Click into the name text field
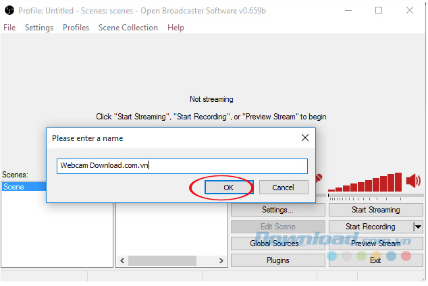The width and height of the screenshot is (428, 286). point(182,166)
